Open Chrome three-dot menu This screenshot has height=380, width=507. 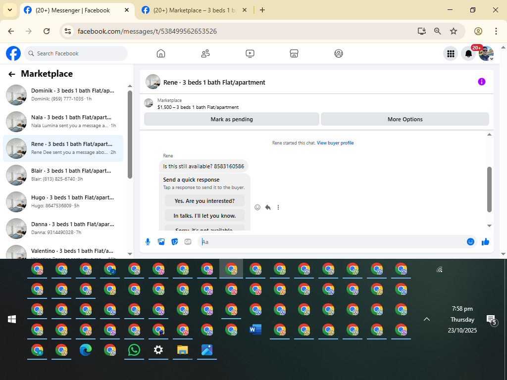pos(496,31)
